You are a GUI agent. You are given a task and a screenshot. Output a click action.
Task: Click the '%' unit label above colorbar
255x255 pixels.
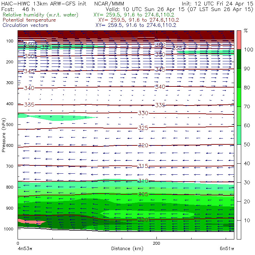[x=246, y=31]
